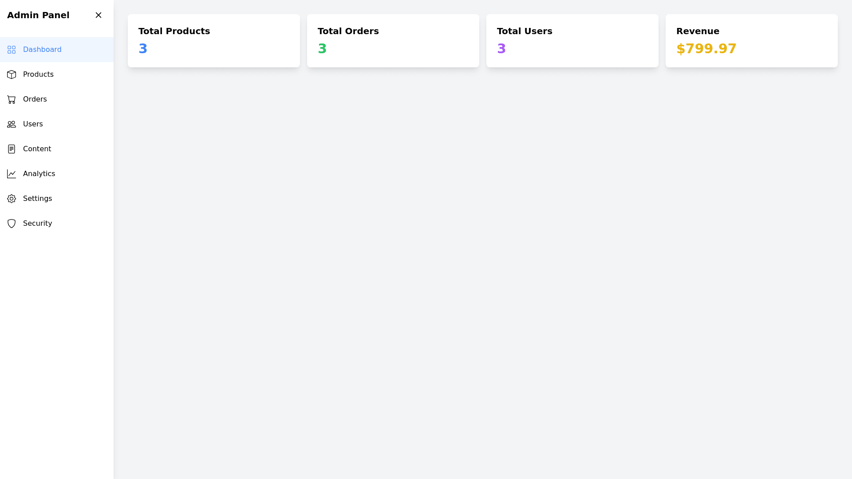Click the Settings gear icon
852x479 pixels.
click(12, 199)
